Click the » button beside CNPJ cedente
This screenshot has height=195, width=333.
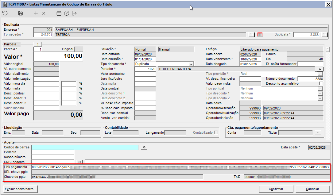pyautogui.click(x=79, y=162)
